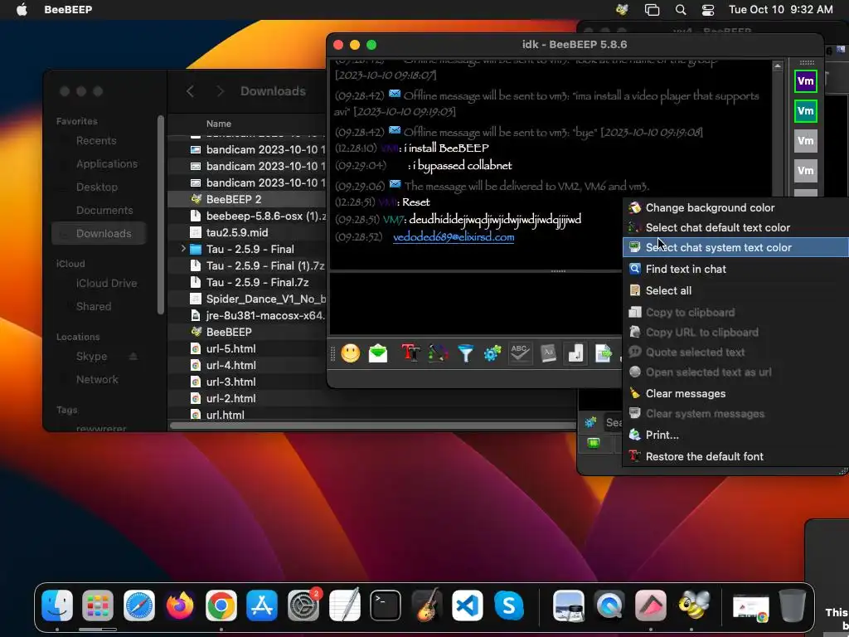Viewport: 849px width, 637px height.
Task: Go forward in Finder Downloads window
Action: tap(219, 91)
